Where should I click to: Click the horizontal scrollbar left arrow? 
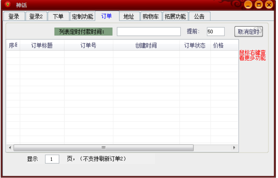[x=10, y=147]
